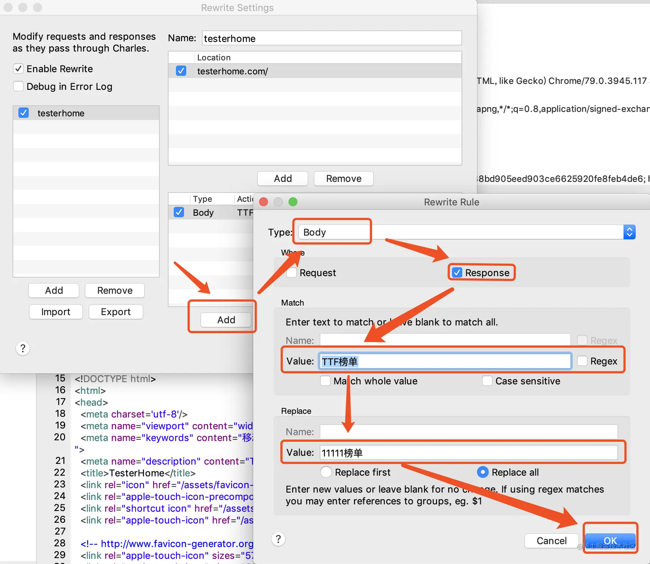650x564 pixels.
Task: Remove the selected rewrite set
Action: (x=115, y=290)
